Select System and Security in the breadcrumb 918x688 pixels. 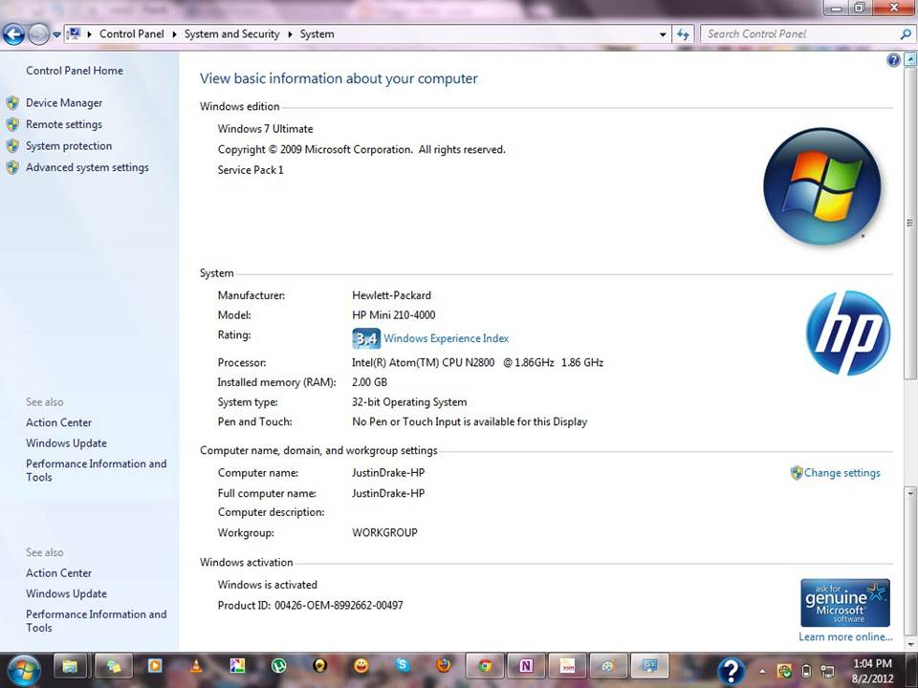coord(231,34)
